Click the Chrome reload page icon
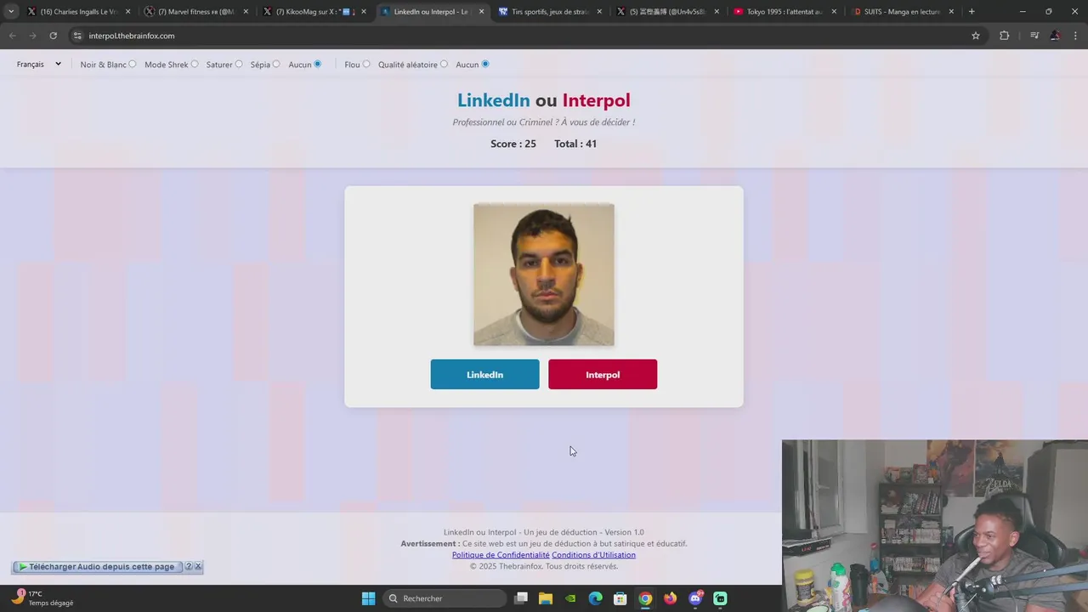This screenshot has width=1088, height=612. point(53,36)
